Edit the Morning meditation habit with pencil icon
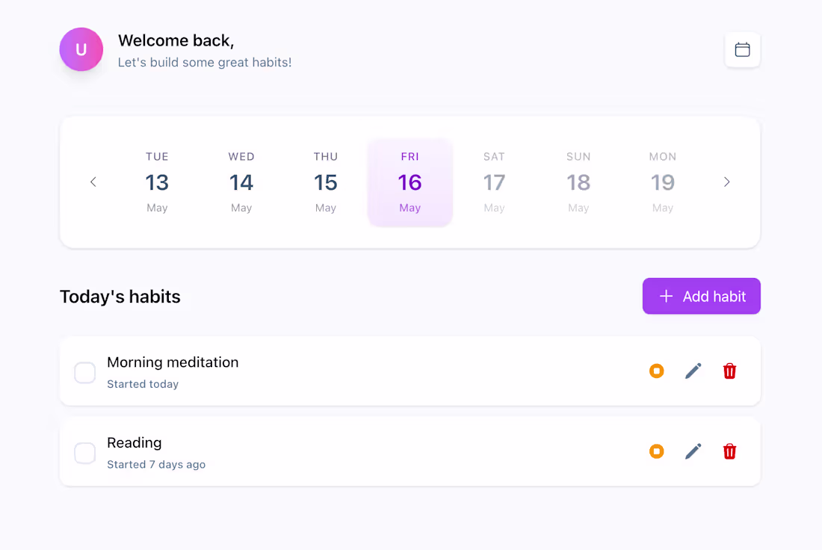This screenshot has height=550, width=822. (693, 371)
